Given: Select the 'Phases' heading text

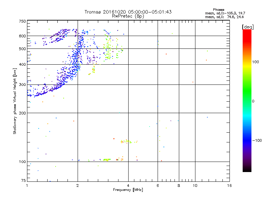Looking at the screenshot, I should point(218,10).
